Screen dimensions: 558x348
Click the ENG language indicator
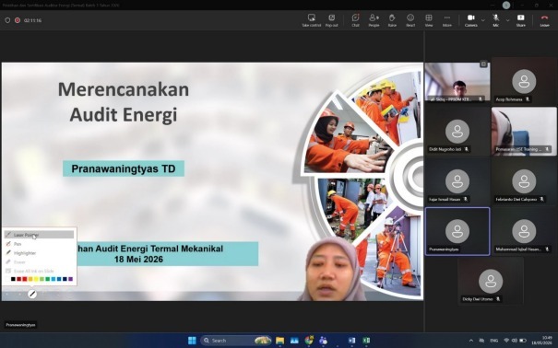(493, 341)
